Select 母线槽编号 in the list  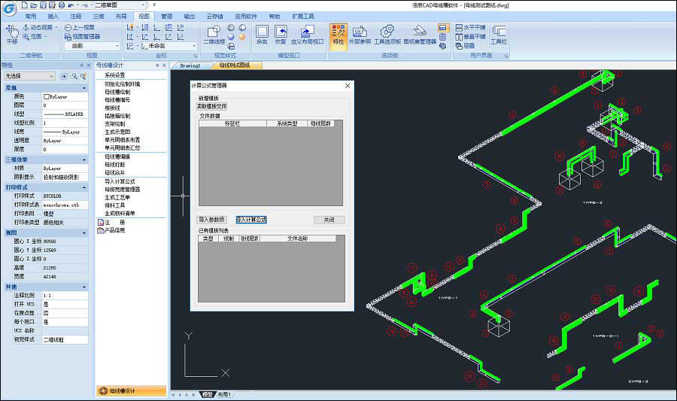tap(117, 100)
